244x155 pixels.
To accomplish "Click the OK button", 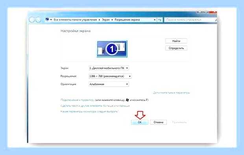I will click(x=140, y=122).
